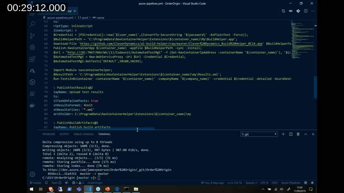Open Microsoft Teams from the taskbar
The image size is (344, 193).
click(79, 189)
